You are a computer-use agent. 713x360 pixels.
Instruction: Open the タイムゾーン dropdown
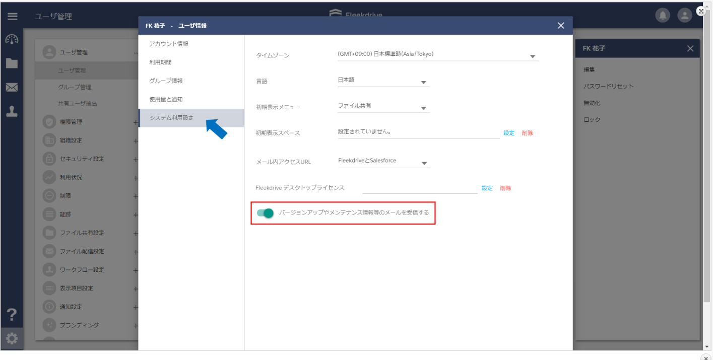pos(438,54)
